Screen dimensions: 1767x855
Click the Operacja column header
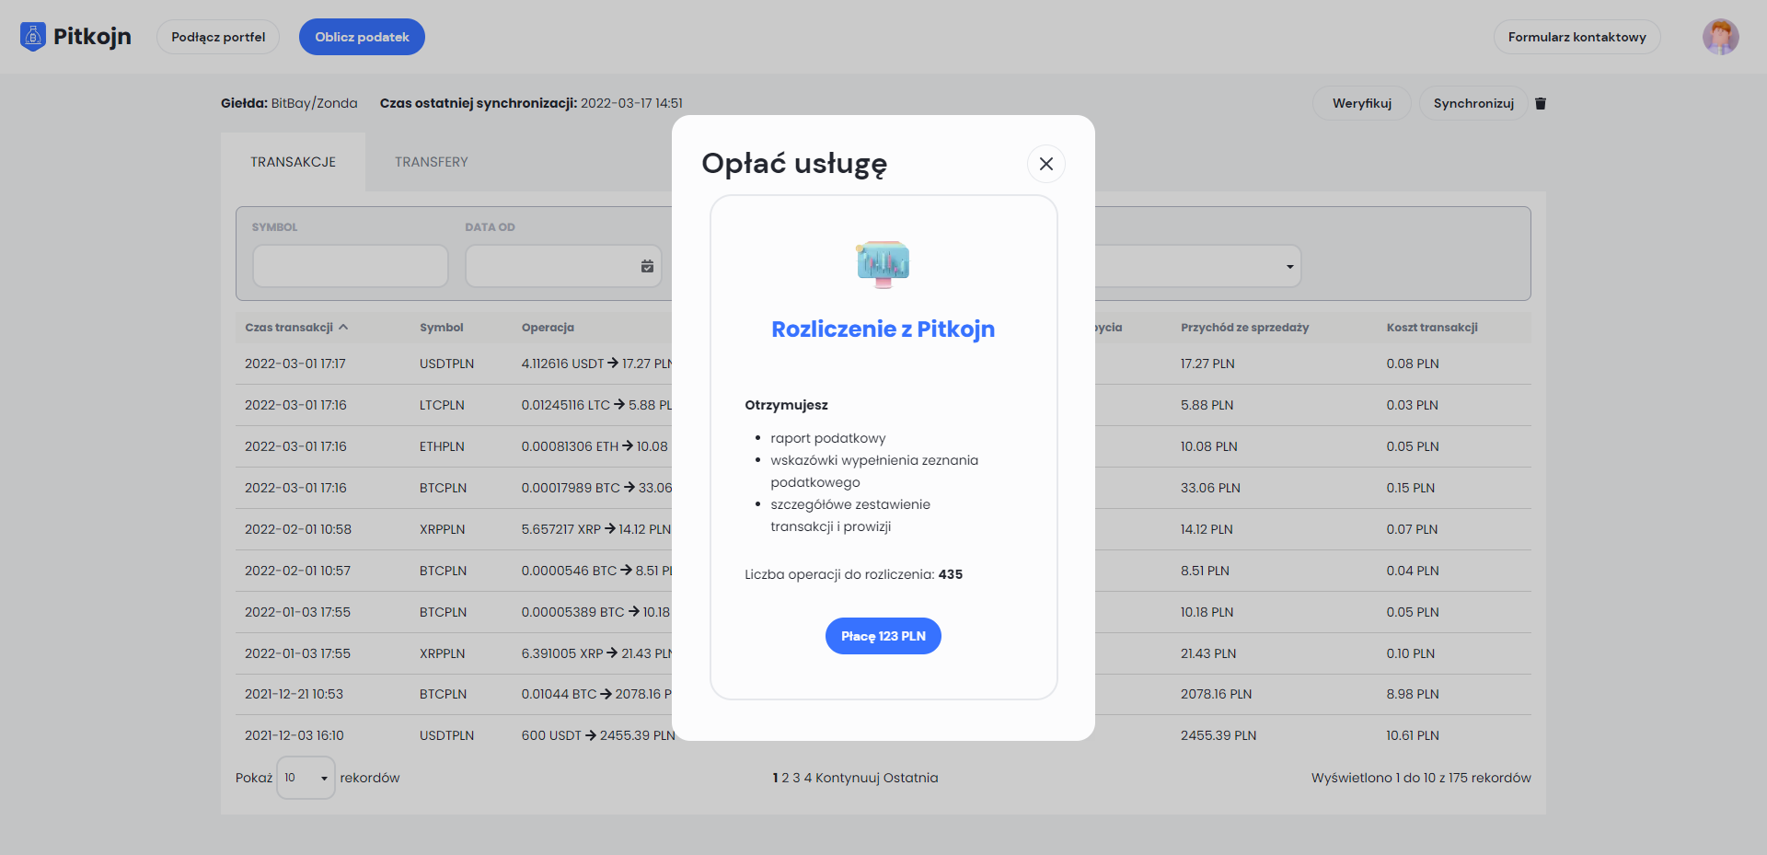pyautogui.click(x=548, y=328)
